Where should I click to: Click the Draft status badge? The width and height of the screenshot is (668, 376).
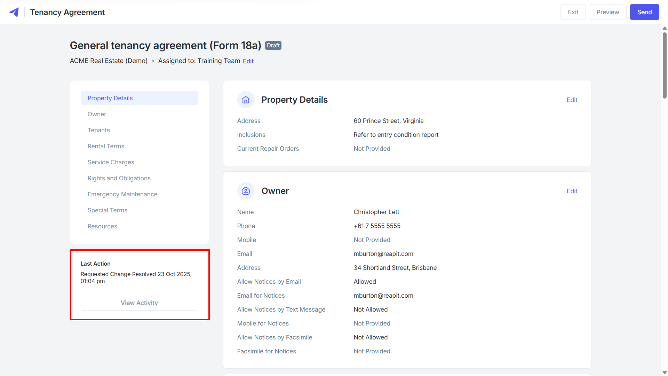pyautogui.click(x=273, y=46)
